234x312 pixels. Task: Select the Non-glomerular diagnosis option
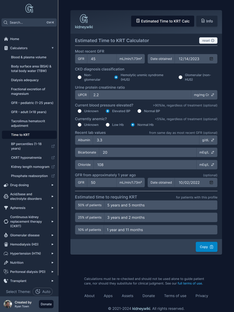(80, 77)
